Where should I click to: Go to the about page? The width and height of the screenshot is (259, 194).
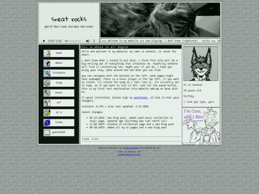click(x=59, y=63)
